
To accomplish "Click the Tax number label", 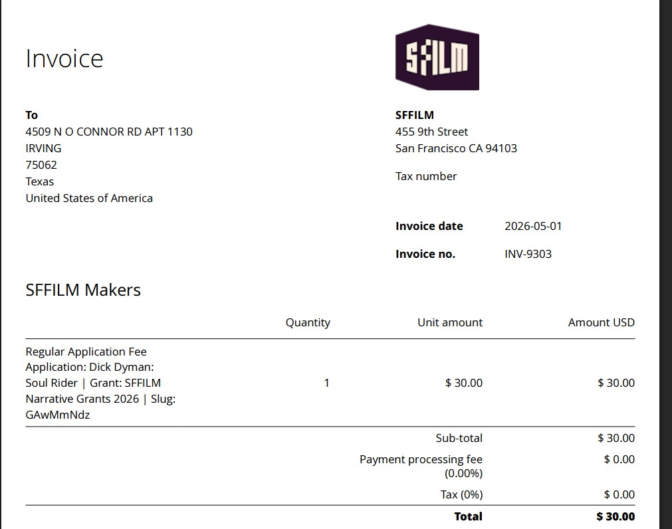I will coord(426,177).
